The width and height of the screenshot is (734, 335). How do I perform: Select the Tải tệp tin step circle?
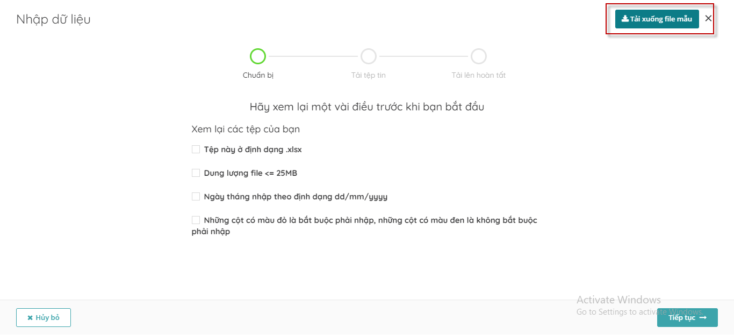point(369,56)
